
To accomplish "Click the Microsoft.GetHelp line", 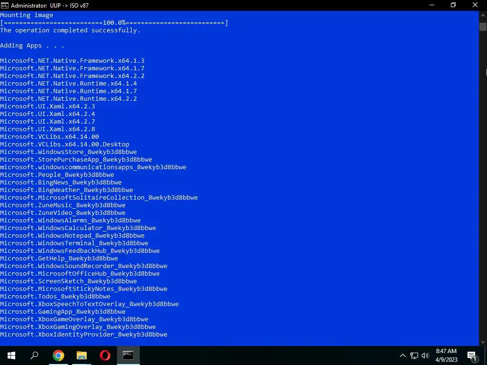I will 59,259.
